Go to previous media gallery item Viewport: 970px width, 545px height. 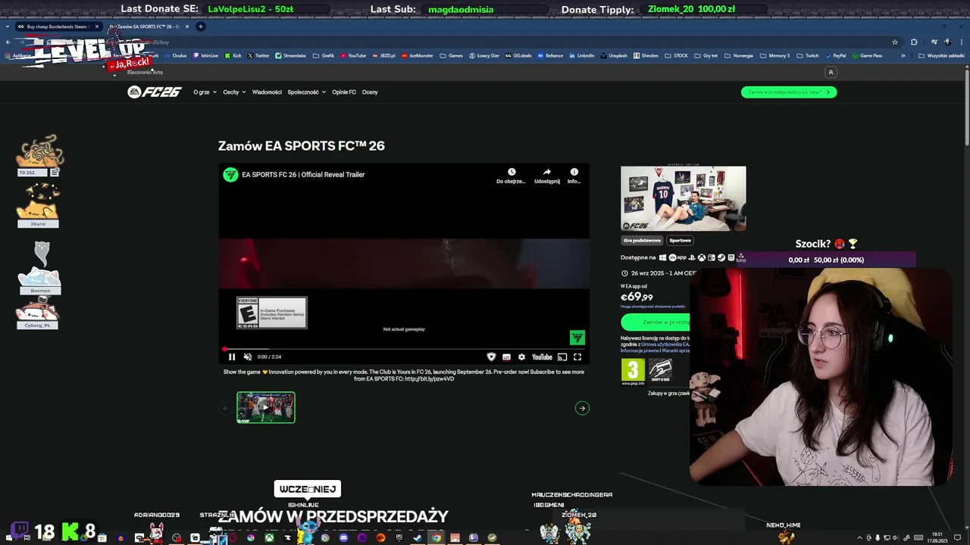tap(225, 408)
